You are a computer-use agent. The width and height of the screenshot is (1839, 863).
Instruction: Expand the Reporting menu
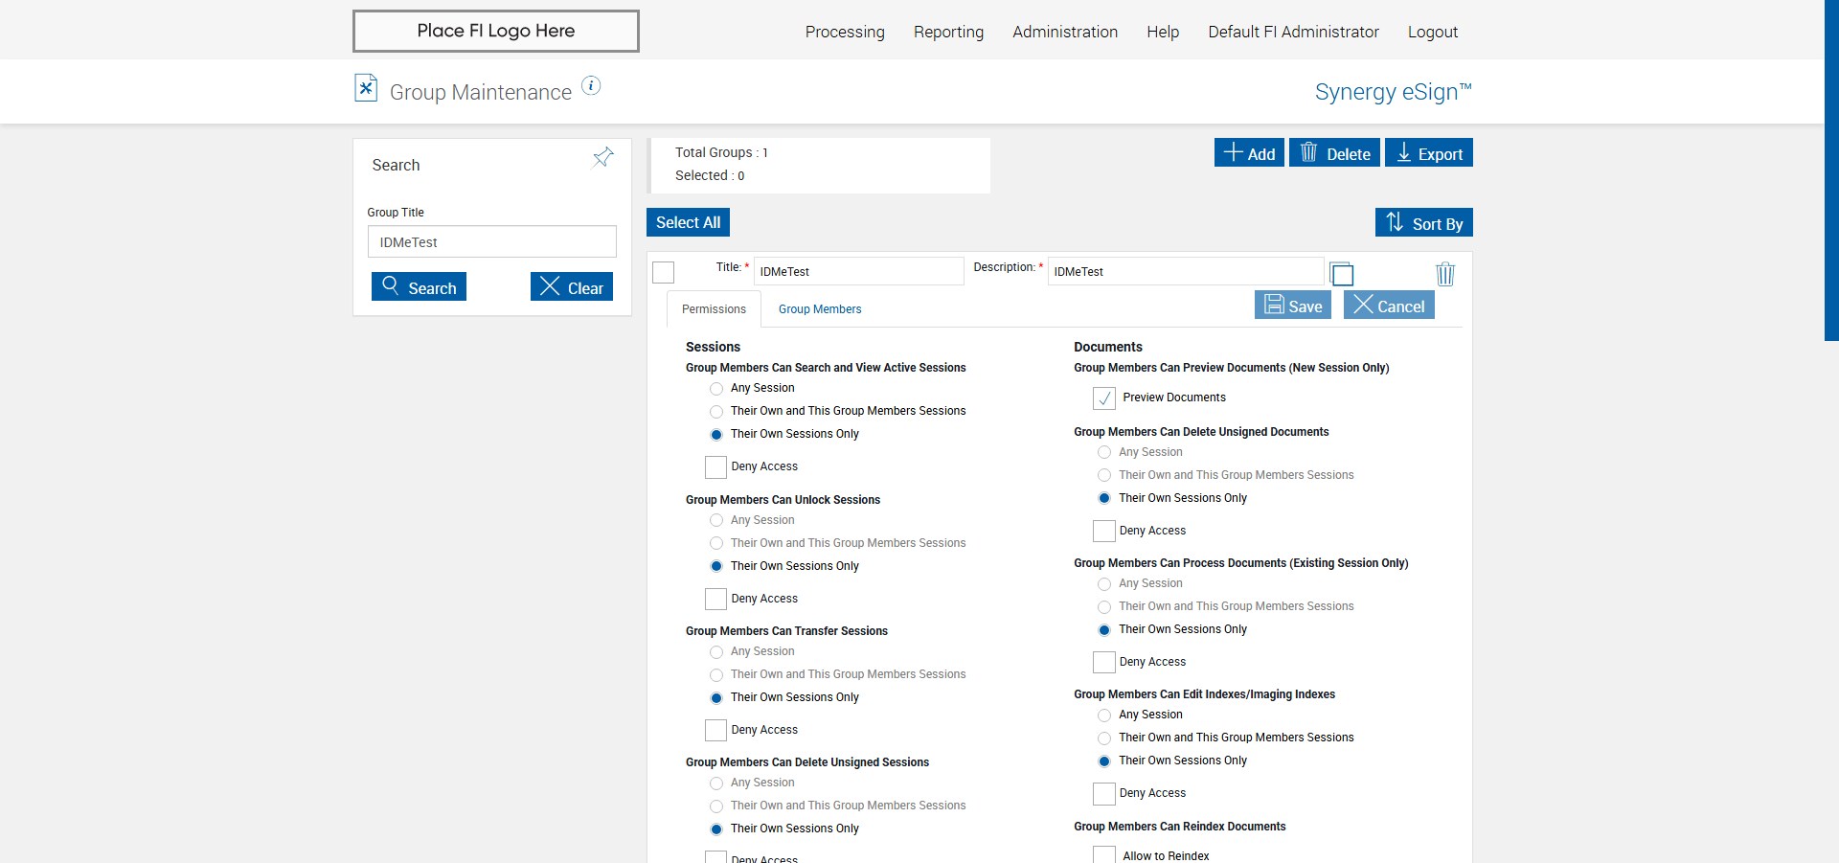[948, 32]
